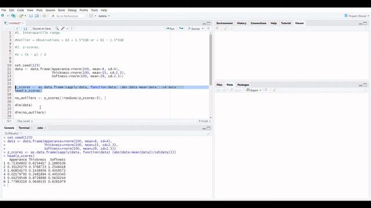Open the Help menu in menu bar

pos(104,10)
